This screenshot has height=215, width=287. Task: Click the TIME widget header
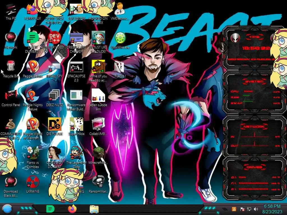[x=254, y=37]
